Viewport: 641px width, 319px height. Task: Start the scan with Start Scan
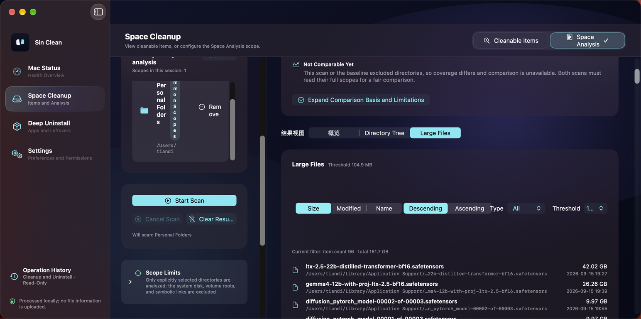tap(184, 200)
